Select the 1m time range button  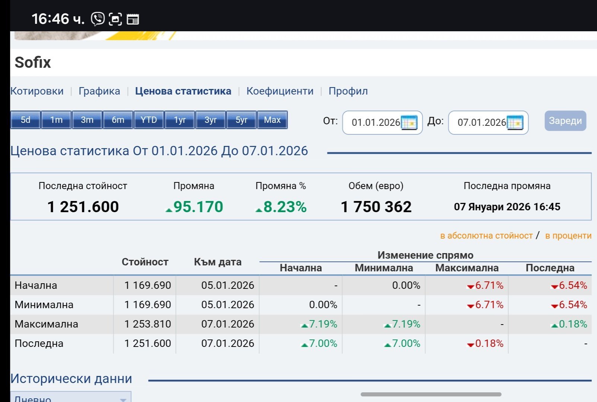(56, 120)
